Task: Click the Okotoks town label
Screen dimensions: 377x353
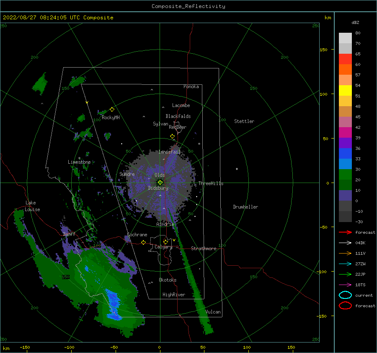Action: (168, 280)
